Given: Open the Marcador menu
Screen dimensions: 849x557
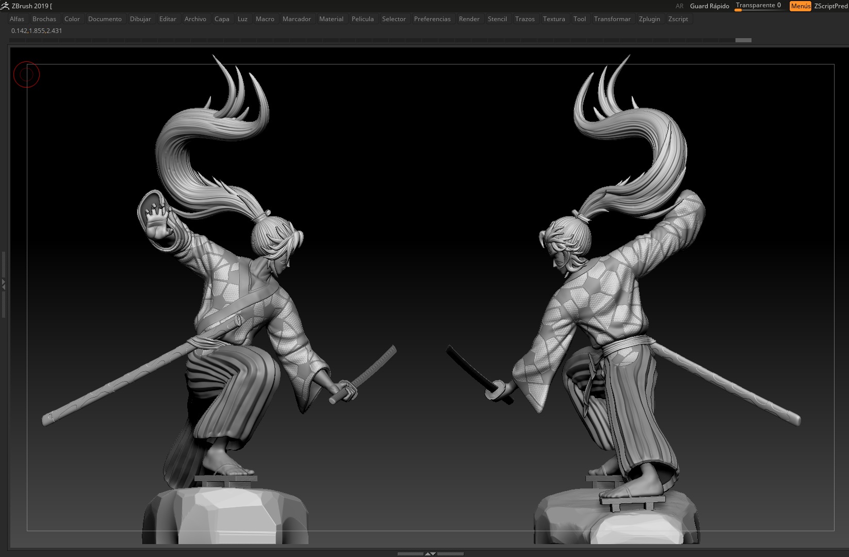Looking at the screenshot, I should pyautogui.click(x=297, y=19).
